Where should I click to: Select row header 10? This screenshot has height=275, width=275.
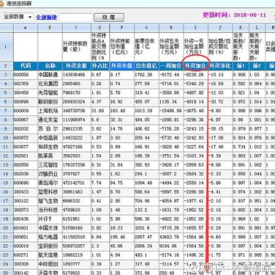[6, 138]
